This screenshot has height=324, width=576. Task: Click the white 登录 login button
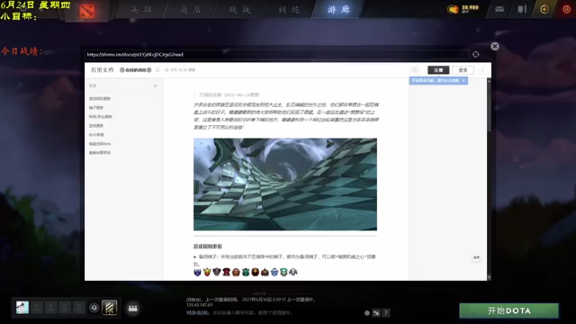tap(463, 70)
